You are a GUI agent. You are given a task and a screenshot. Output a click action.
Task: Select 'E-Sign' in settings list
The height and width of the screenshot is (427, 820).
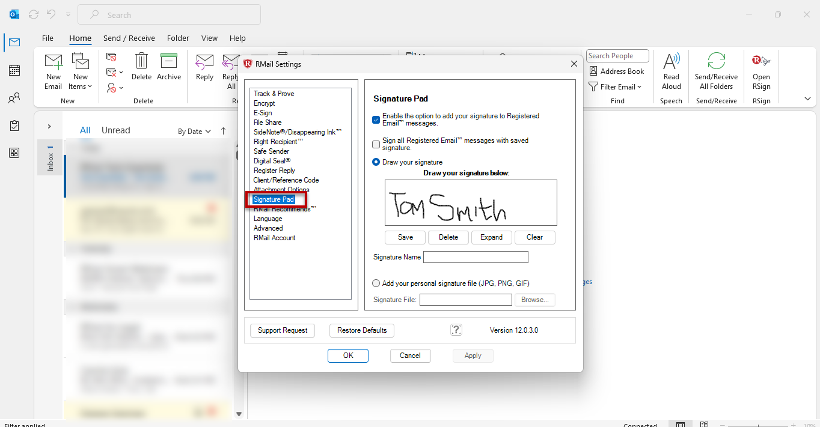pyautogui.click(x=263, y=113)
